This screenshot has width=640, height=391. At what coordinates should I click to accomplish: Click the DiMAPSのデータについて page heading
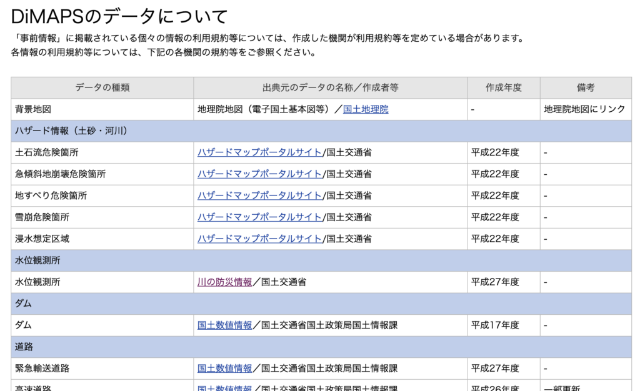click(119, 17)
